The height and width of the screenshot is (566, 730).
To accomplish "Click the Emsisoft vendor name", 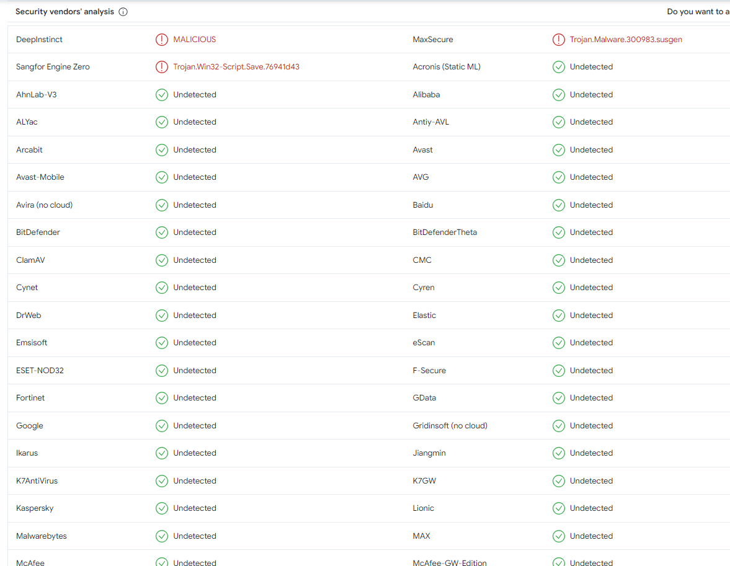I will click(32, 343).
